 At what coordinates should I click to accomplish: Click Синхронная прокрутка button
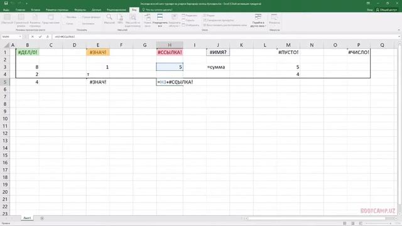(219, 20)
